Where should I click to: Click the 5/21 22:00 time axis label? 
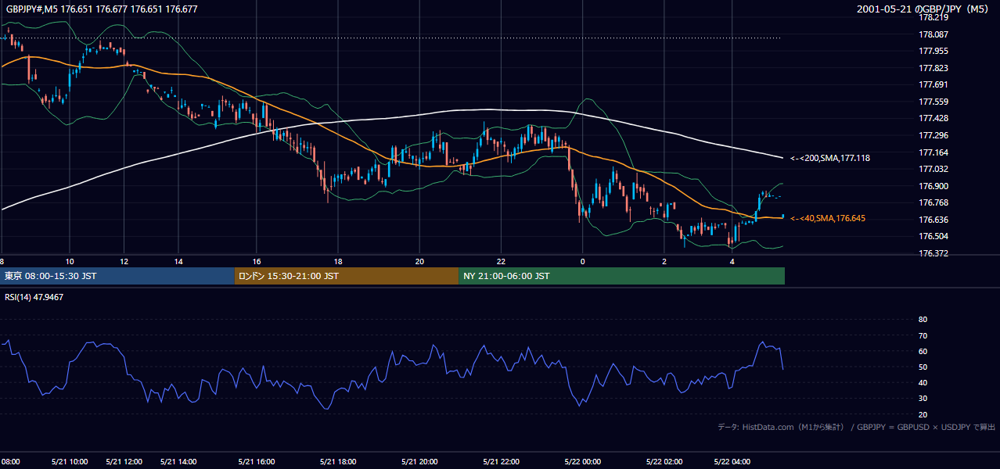(x=502, y=462)
